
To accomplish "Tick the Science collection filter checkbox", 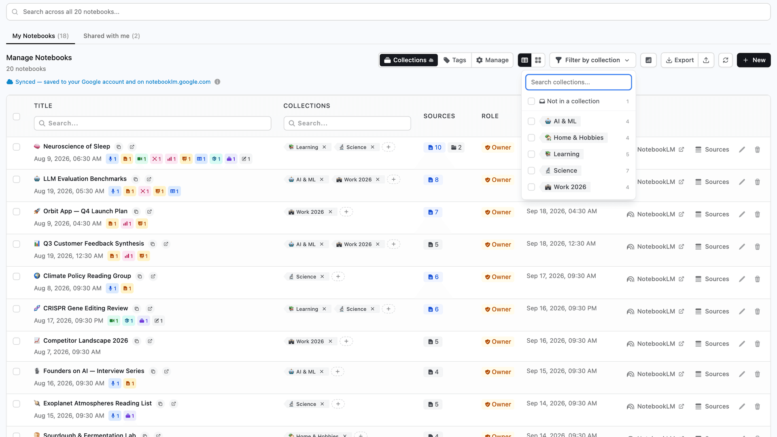I will tap(531, 171).
